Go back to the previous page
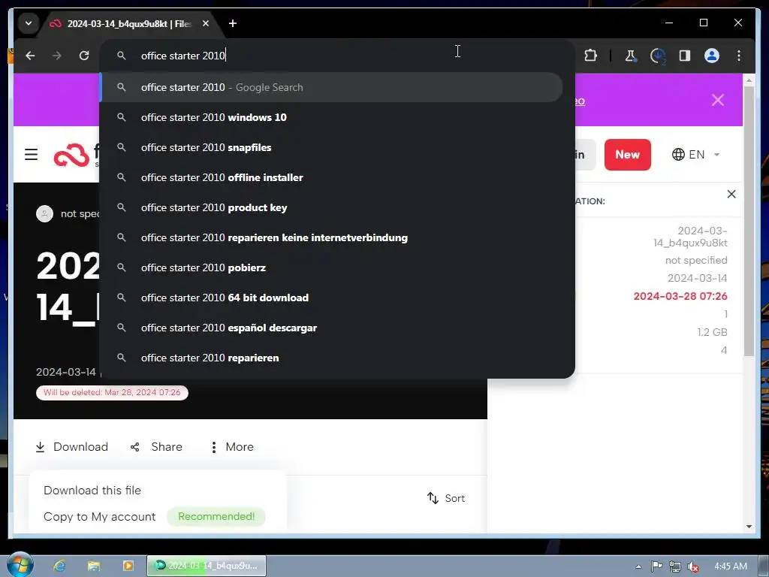The width and height of the screenshot is (769, 577). (x=30, y=56)
